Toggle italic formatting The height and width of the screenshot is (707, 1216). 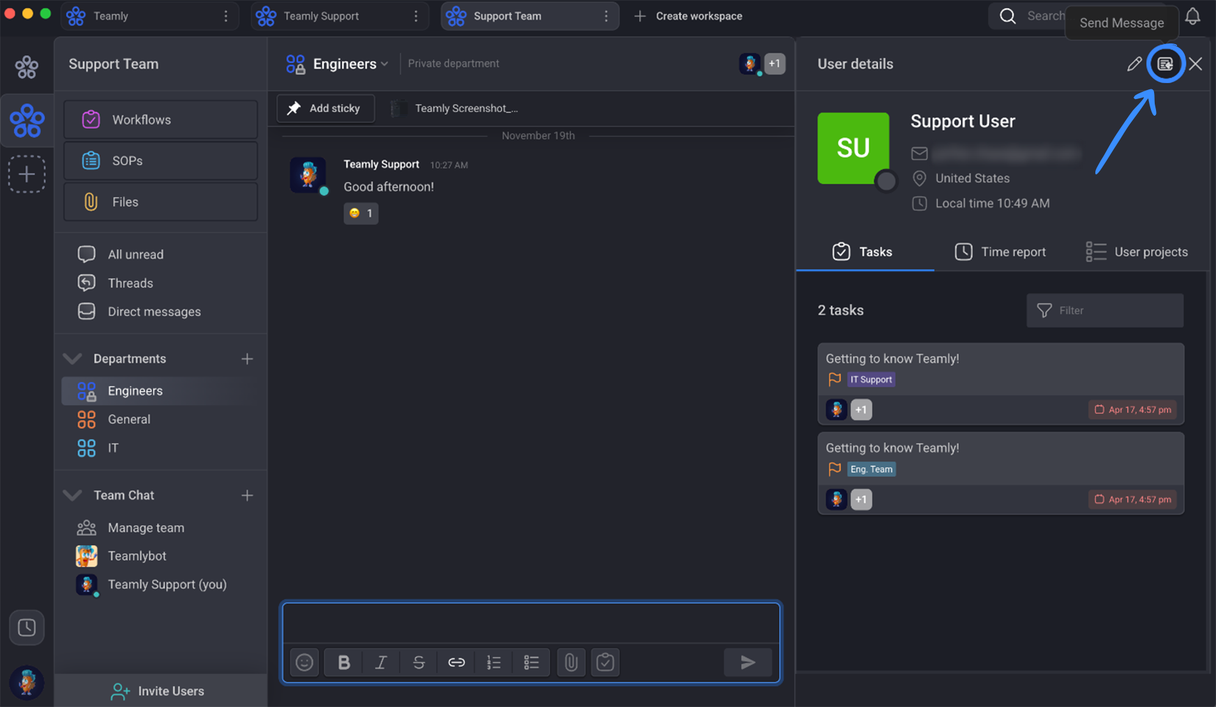click(x=381, y=662)
